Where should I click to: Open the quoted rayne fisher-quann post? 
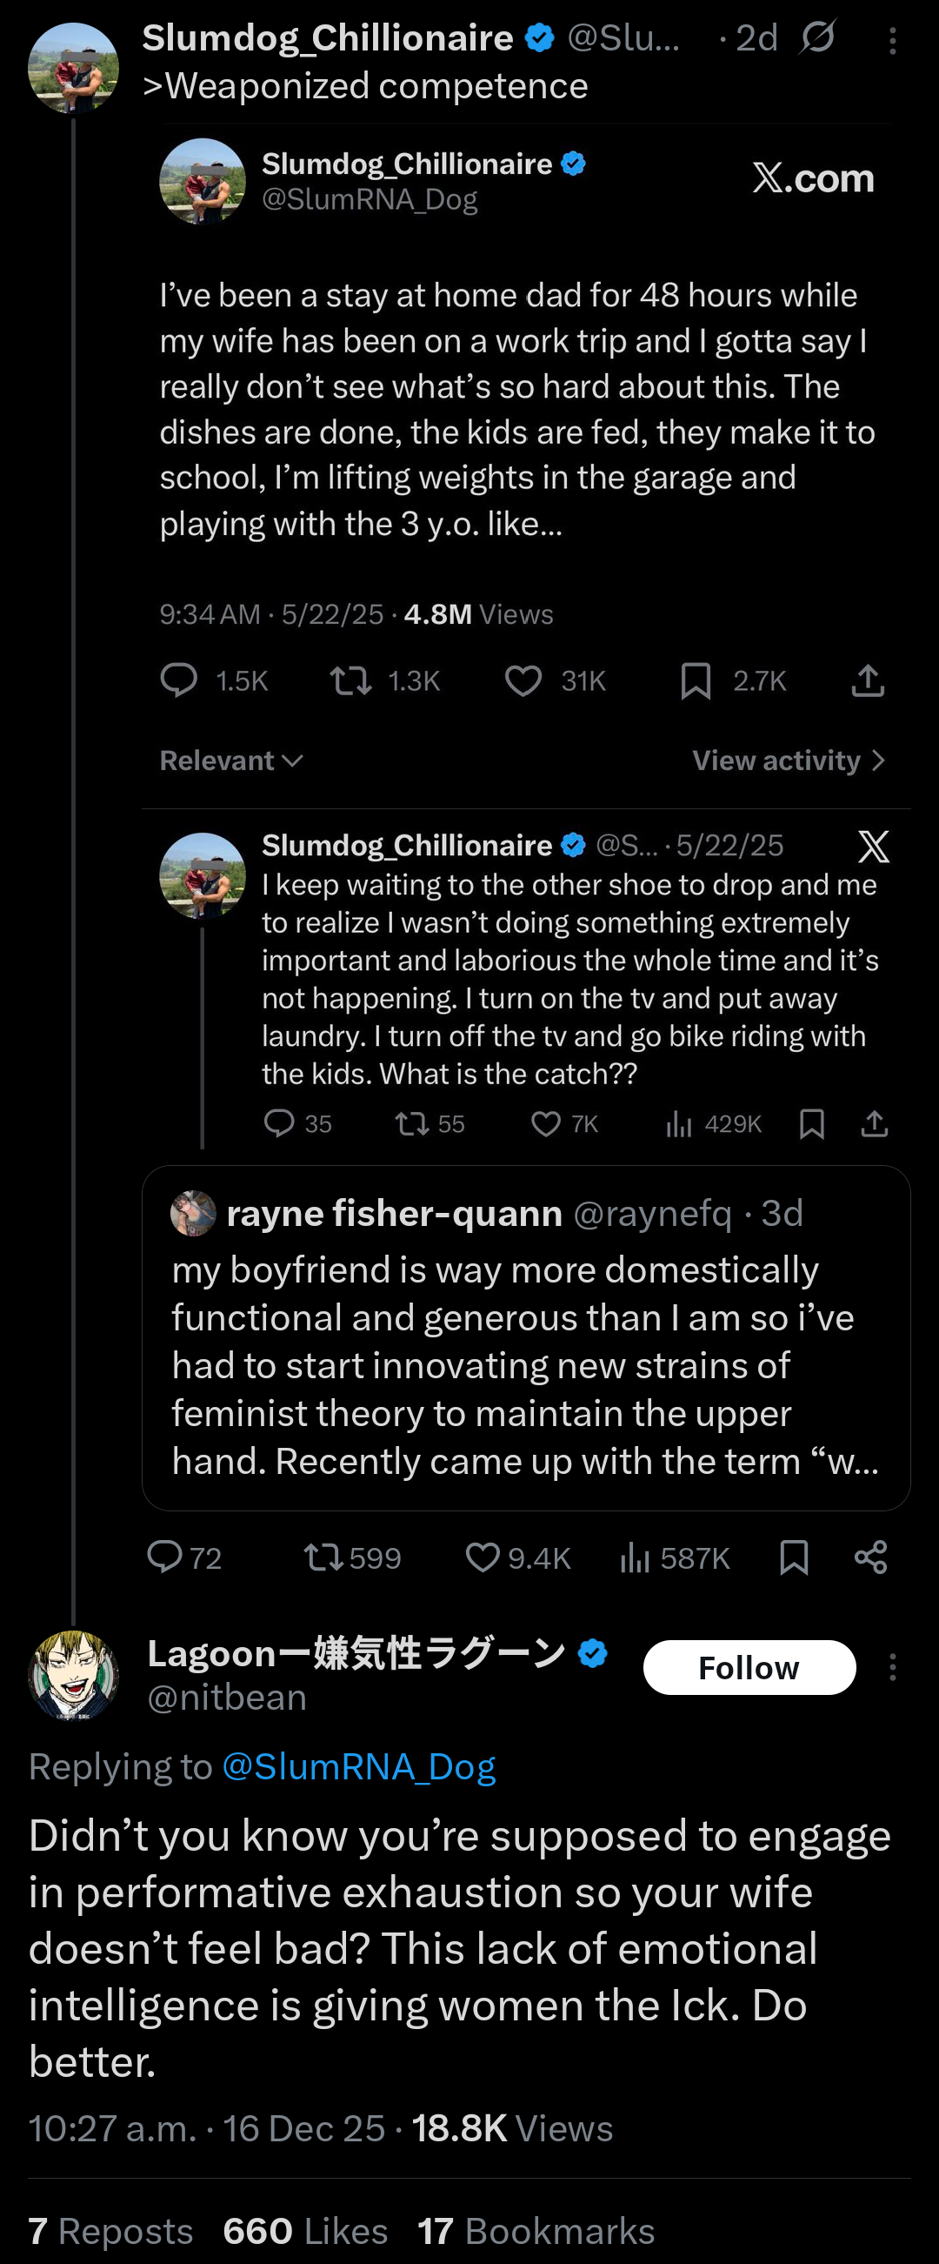point(525,1337)
